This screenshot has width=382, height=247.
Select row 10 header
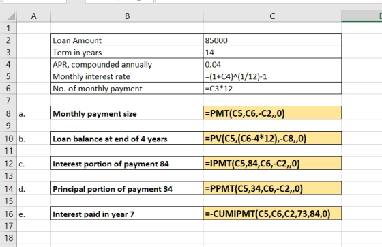pos(8,139)
